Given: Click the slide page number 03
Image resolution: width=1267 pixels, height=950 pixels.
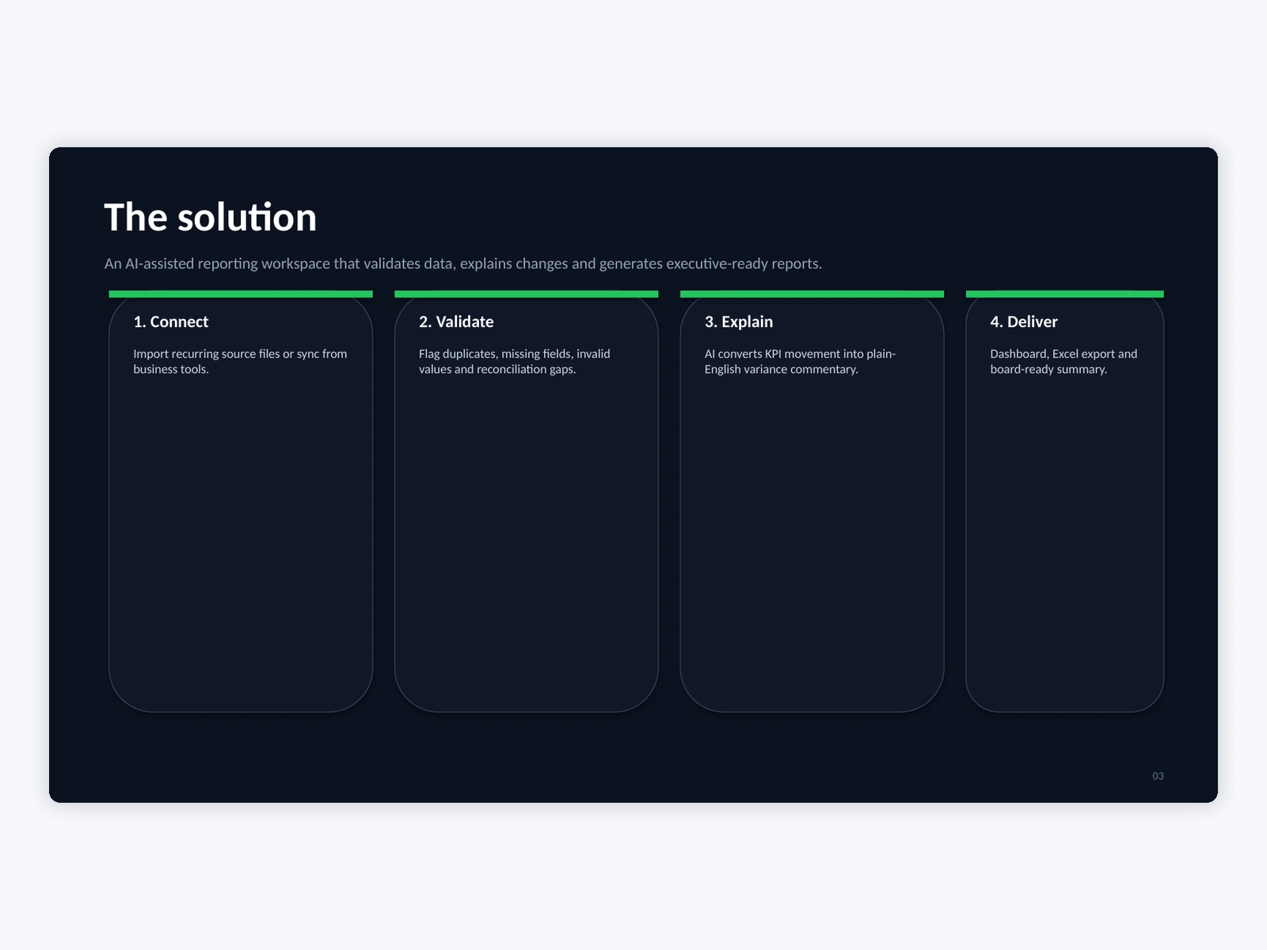Looking at the screenshot, I should [1158, 776].
